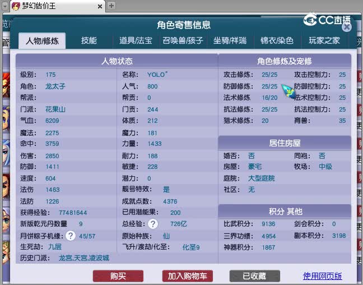Close the 梦幻估价王 browser tab

100,7
